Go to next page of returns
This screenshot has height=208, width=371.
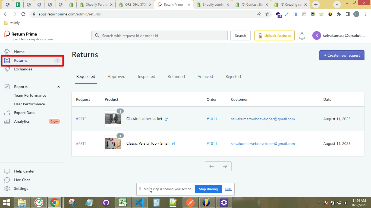(225, 166)
